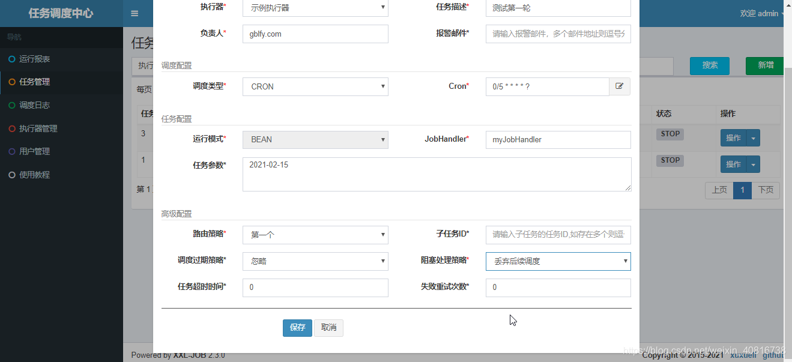Focus the 任务描述 input field

coord(558,8)
